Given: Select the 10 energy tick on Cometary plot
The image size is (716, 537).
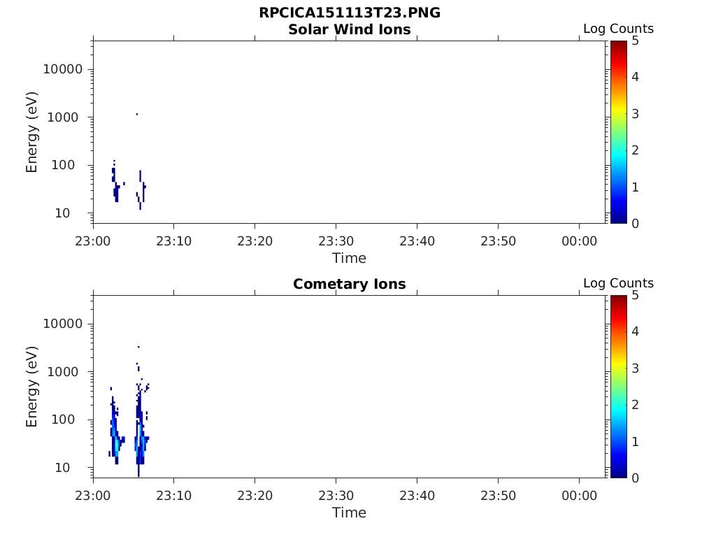Looking at the screenshot, I should tap(62, 468).
